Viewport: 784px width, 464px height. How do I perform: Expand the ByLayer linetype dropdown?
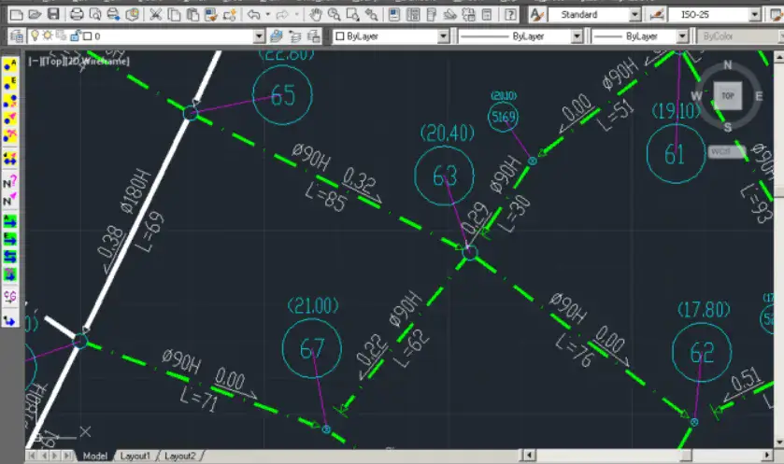pyautogui.click(x=577, y=36)
